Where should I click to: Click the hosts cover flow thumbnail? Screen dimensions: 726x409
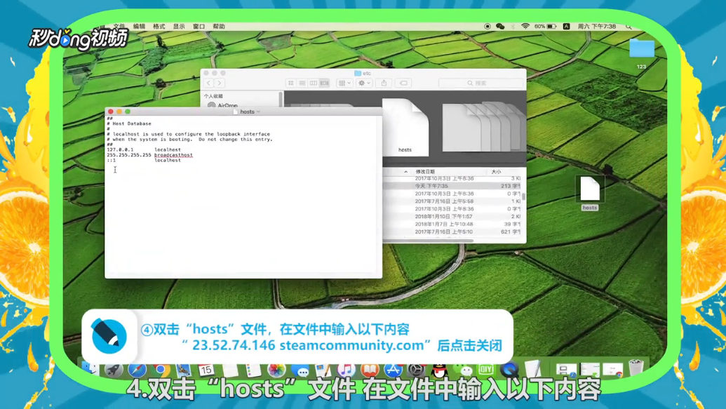(x=405, y=127)
